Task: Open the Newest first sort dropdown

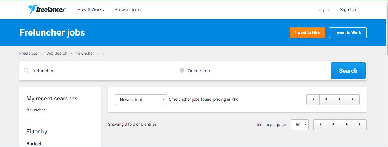Action: tap(141, 100)
